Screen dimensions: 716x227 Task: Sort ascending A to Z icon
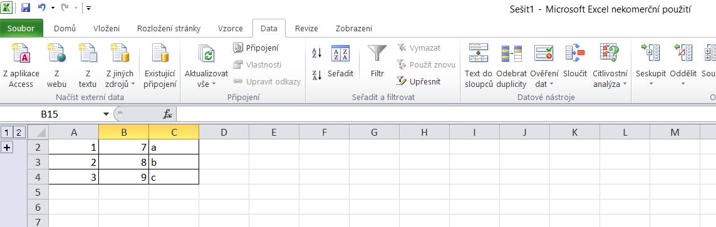pos(316,53)
